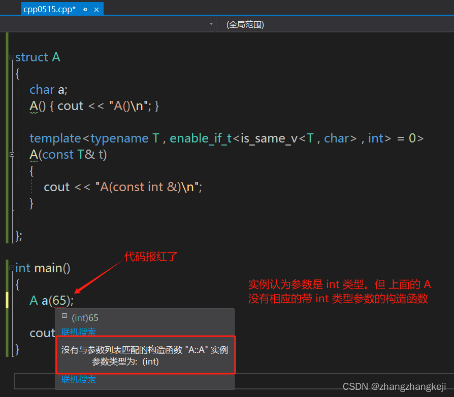
Task: Collapse the templated A(const T& t) constructor body
Action: (11, 155)
